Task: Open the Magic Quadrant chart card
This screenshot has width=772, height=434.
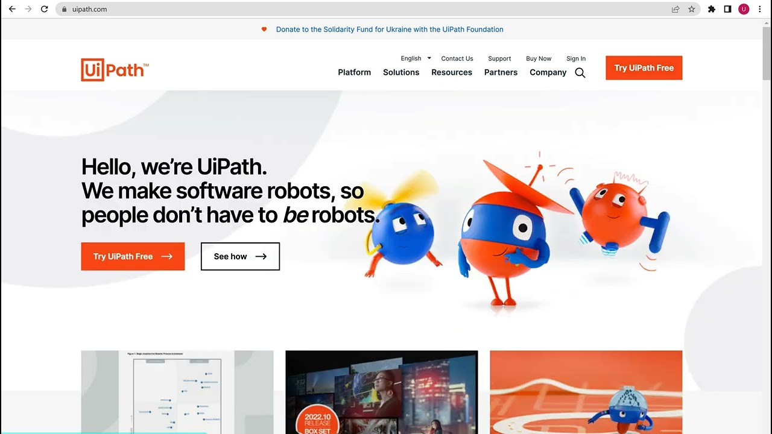Action: coord(177,392)
